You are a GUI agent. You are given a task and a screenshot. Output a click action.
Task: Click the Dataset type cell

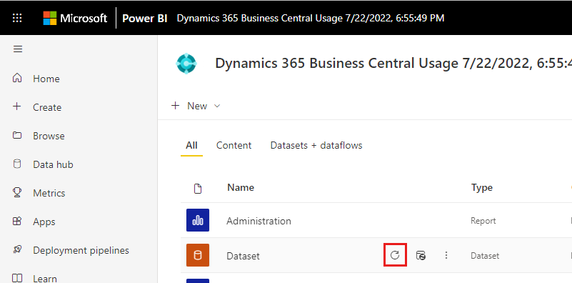(485, 256)
